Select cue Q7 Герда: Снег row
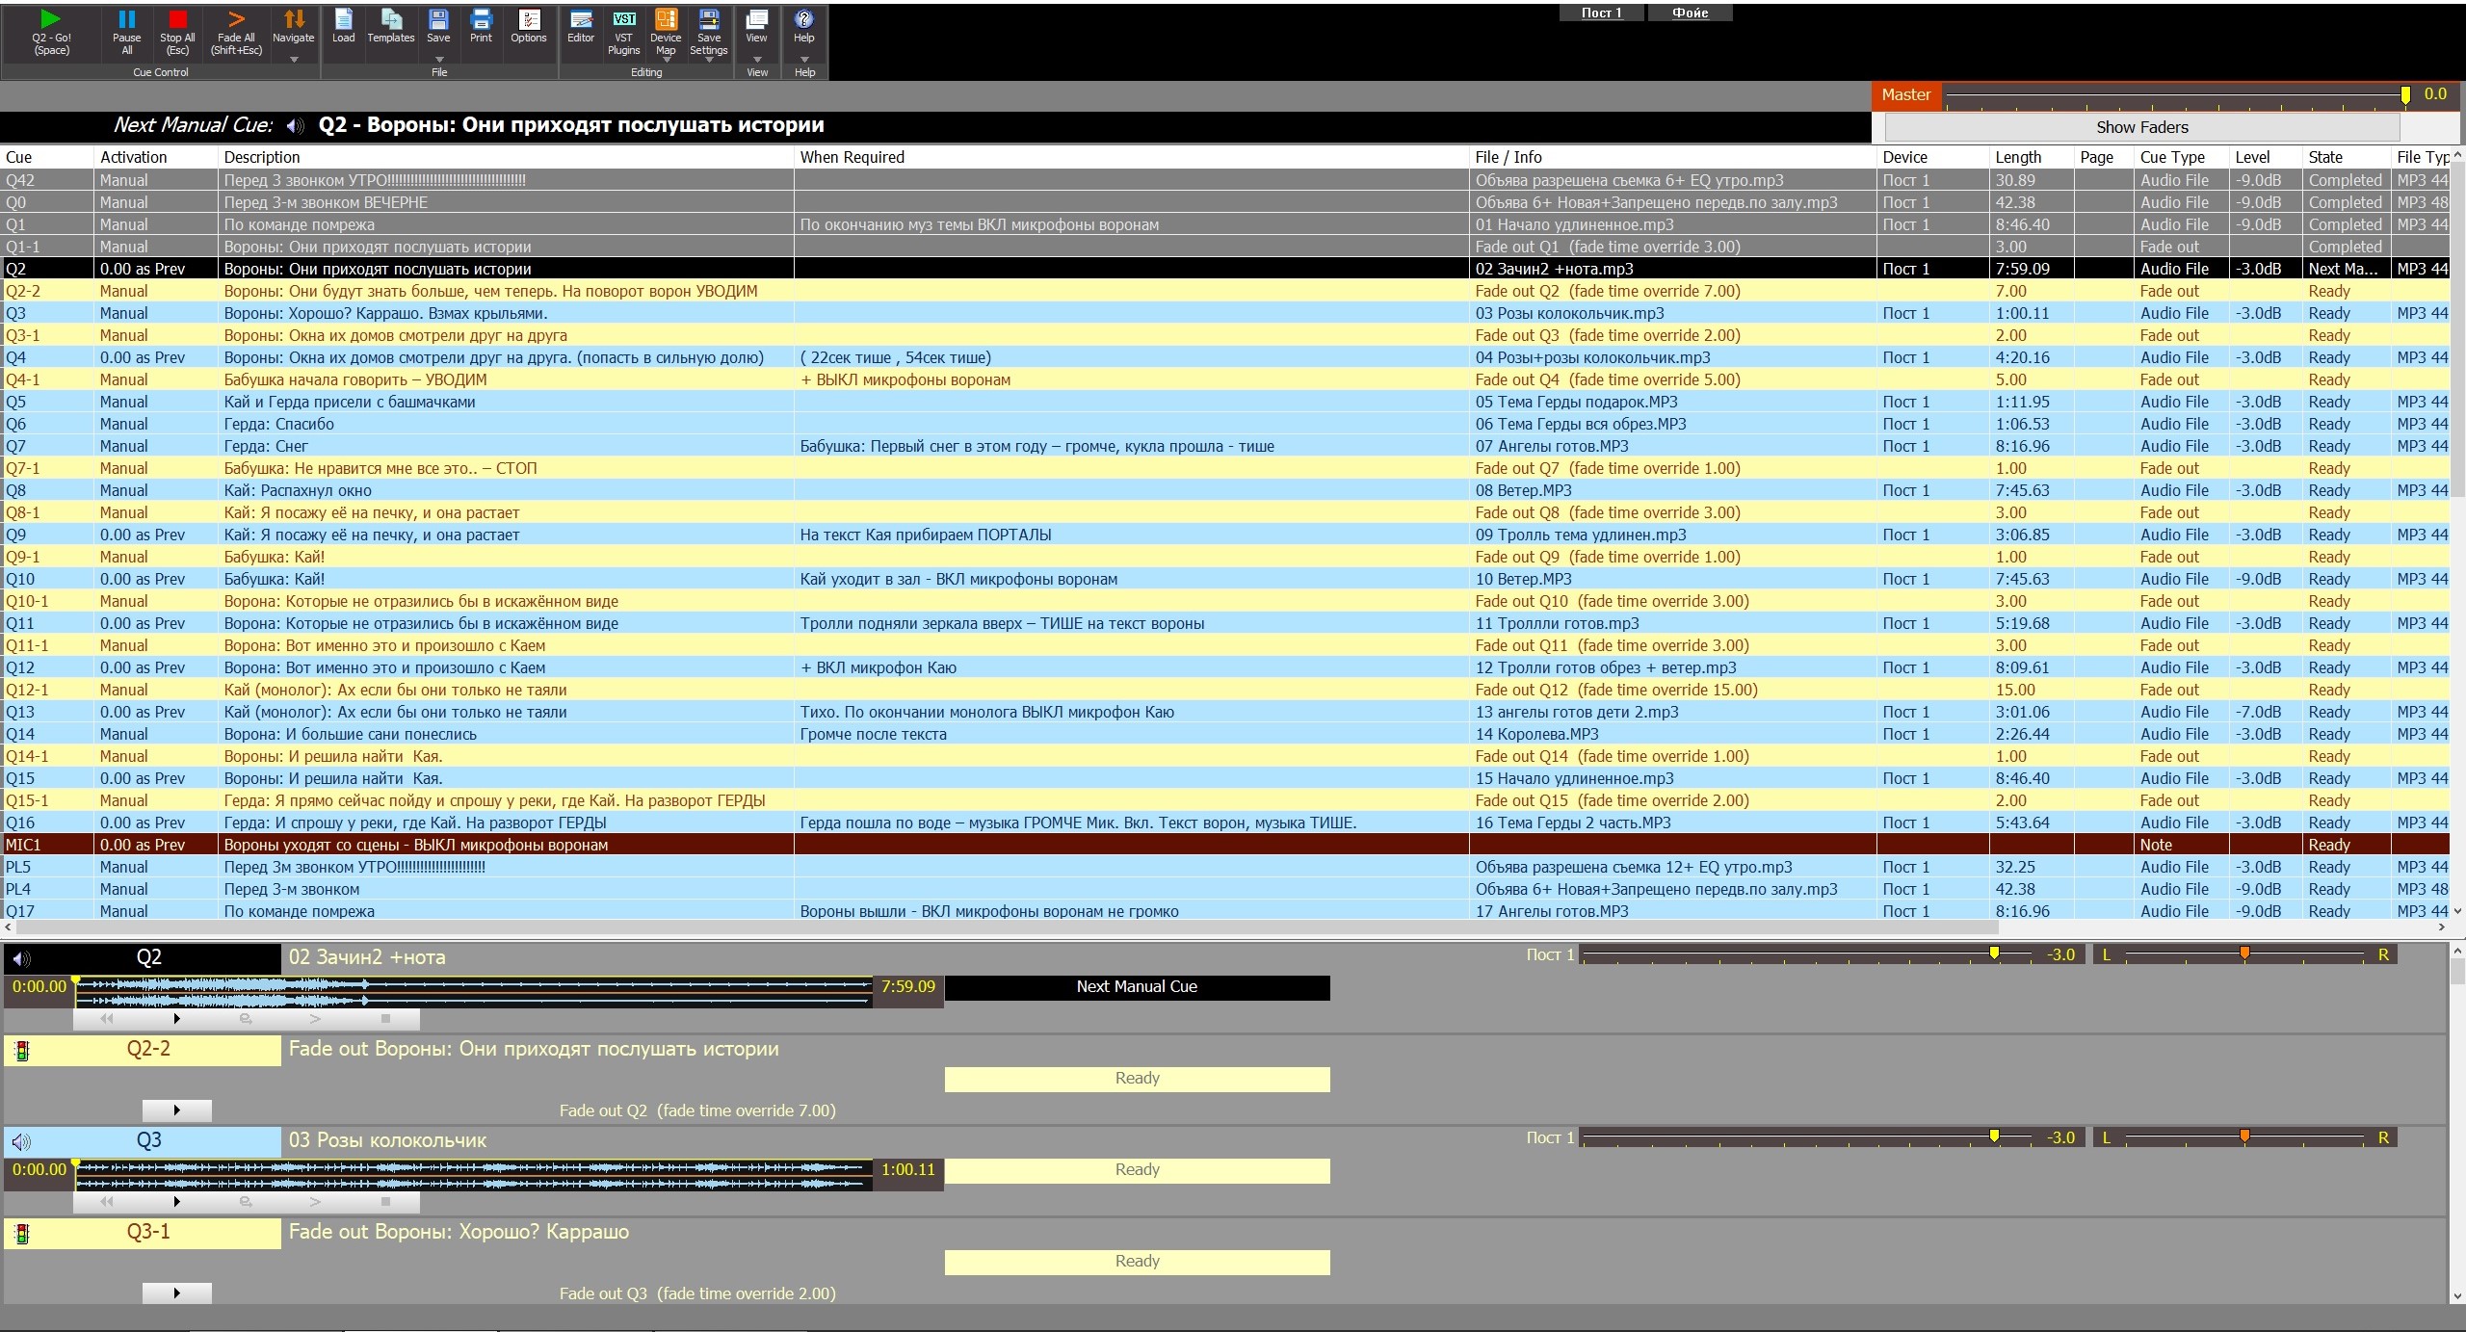Image resolution: width=2466 pixels, height=1332 pixels. point(265,446)
